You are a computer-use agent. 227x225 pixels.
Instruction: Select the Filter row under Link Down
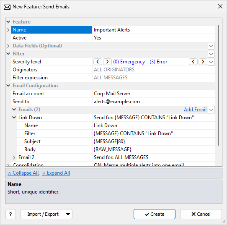click(x=54, y=133)
